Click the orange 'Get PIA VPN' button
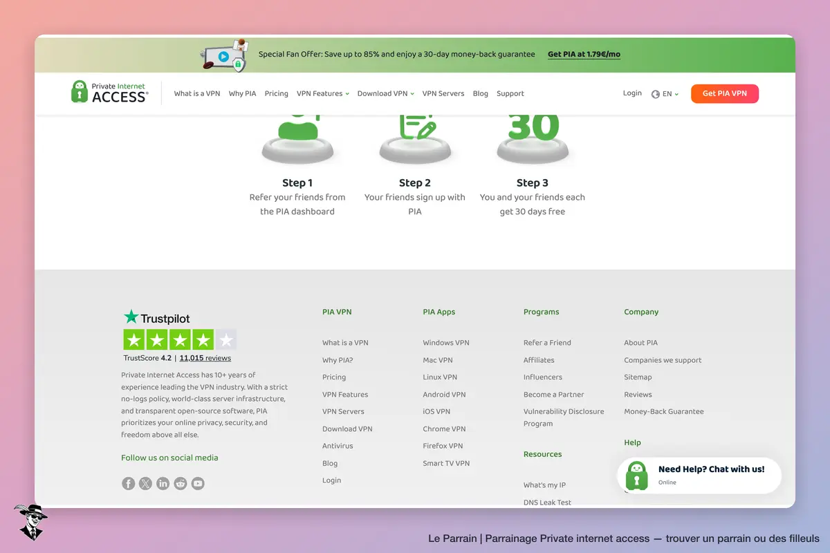This screenshot has width=830, height=553. pos(725,93)
